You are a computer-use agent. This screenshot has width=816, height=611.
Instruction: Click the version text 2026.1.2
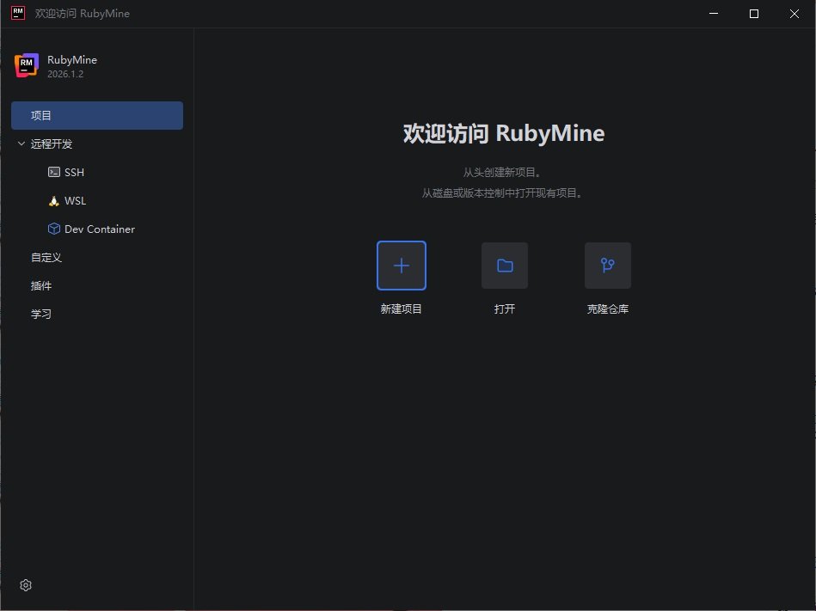tap(65, 74)
